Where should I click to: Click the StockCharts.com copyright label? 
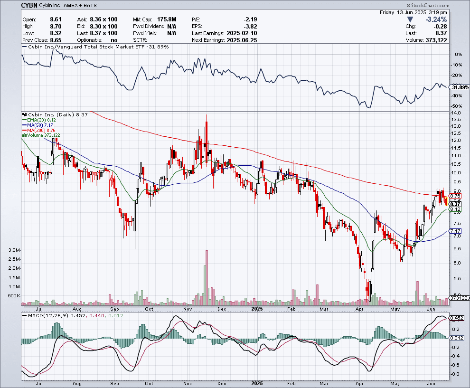tap(428, 5)
